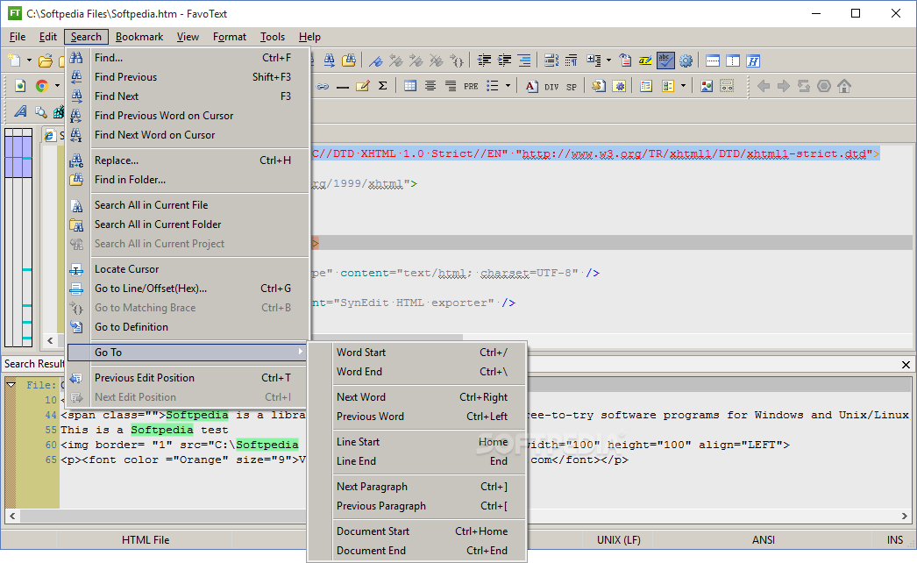Choose Document End submenu item
This screenshot has width=917, height=563.
click(417, 551)
